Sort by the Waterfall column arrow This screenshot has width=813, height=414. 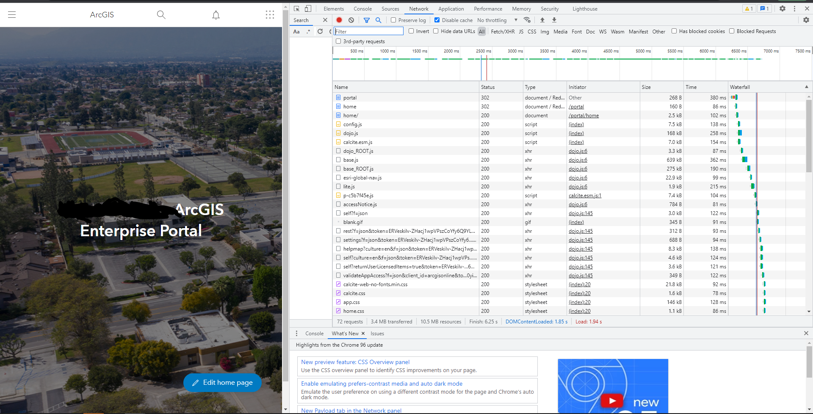(807, 87)
